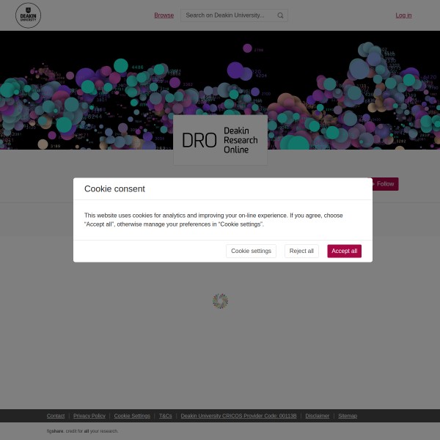Click the DRO Deakin Research Online logo
The height and width of the screenshot is (440, 440).
click(220, 139)
